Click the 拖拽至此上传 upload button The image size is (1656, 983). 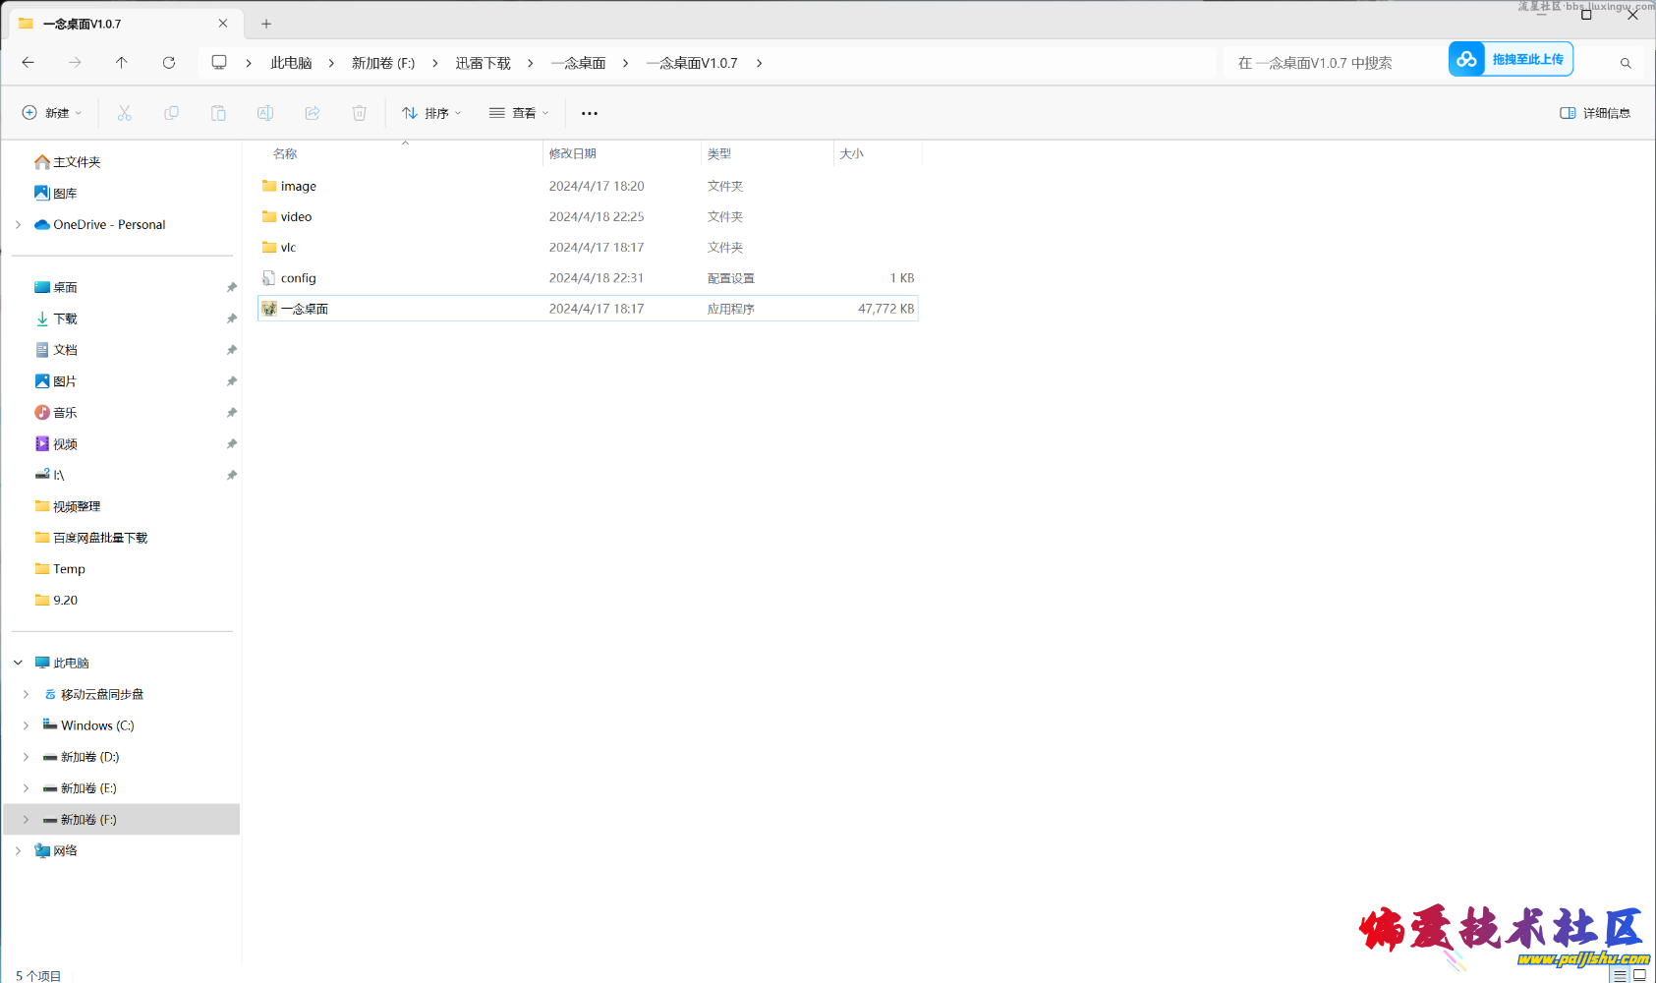[x=1511, y=59]
